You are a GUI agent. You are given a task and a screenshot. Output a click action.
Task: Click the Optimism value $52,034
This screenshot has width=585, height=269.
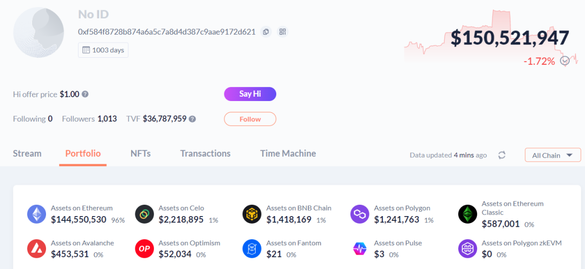(175, 254)
